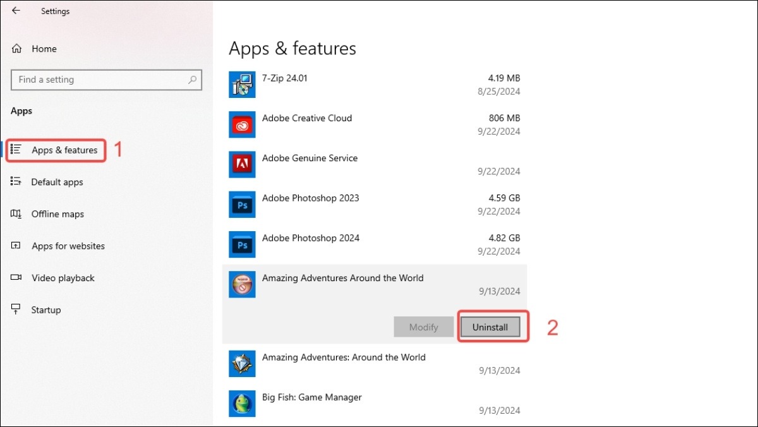Select the Apps & features sidebar icon
This screenshot has width=758, height=427.
pos(16,150)
